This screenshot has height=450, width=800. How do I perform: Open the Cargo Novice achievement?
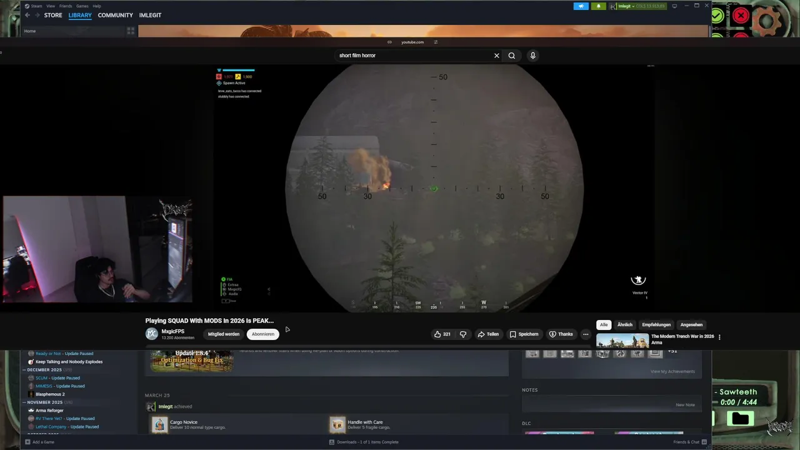[x=184, y=422]
